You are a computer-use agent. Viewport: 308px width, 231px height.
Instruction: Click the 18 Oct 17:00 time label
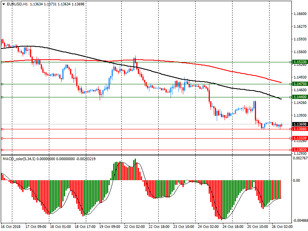coord(85,227)
